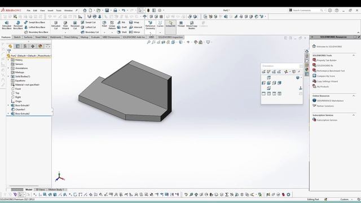Apply the Fillet tool

point(104,24)
